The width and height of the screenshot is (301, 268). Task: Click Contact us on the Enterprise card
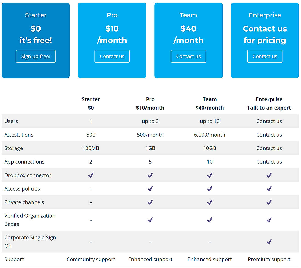click(265, 56)
